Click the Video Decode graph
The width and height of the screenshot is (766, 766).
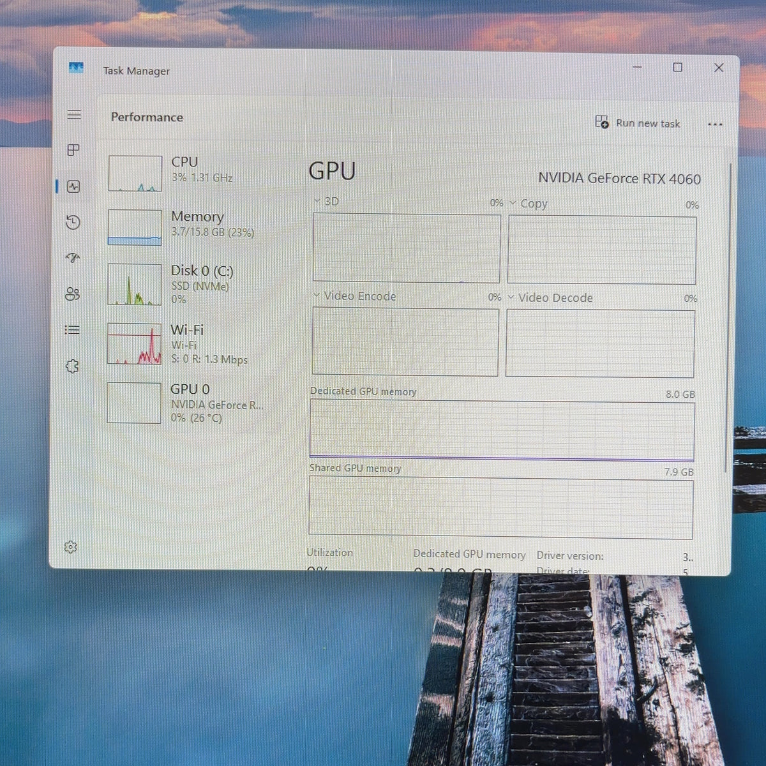pyautogui.click(x=600, y=344)
